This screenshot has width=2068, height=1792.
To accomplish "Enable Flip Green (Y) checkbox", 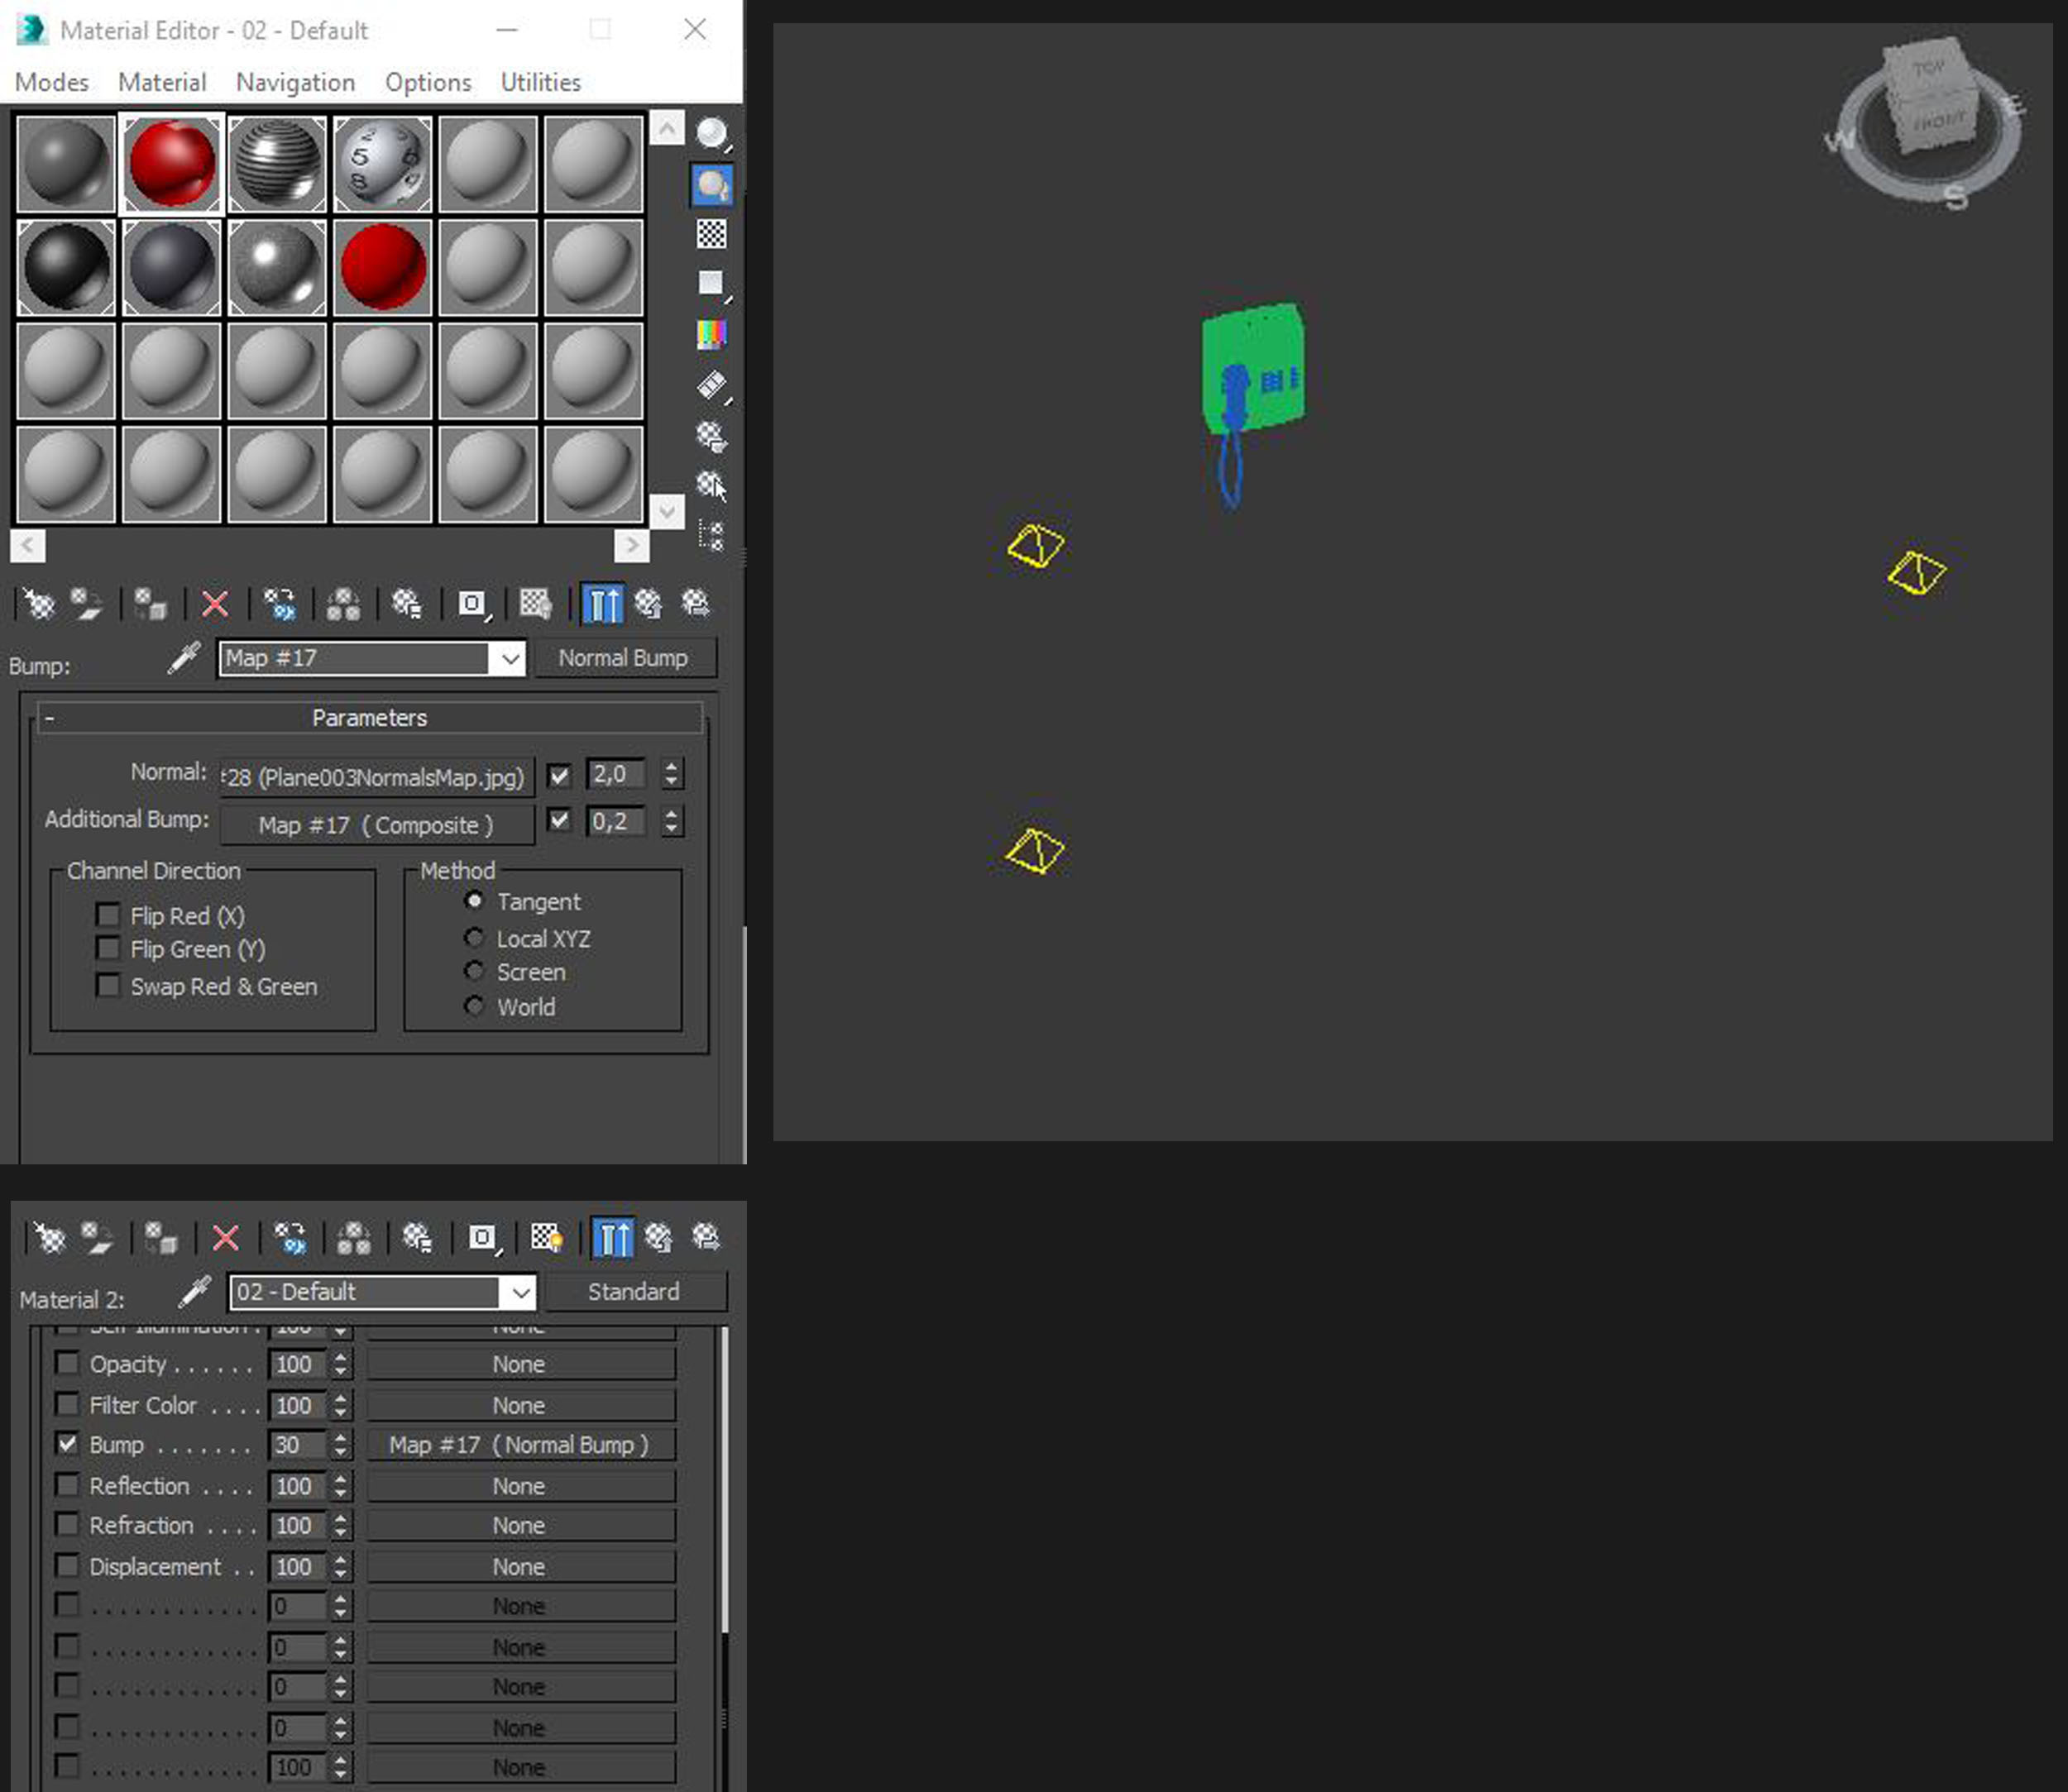I will (x=107, y=948).
